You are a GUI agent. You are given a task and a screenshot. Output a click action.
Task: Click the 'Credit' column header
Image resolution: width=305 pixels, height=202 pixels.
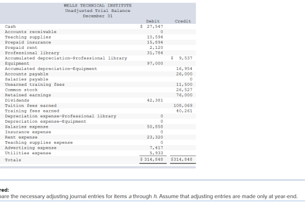point(182,21)
